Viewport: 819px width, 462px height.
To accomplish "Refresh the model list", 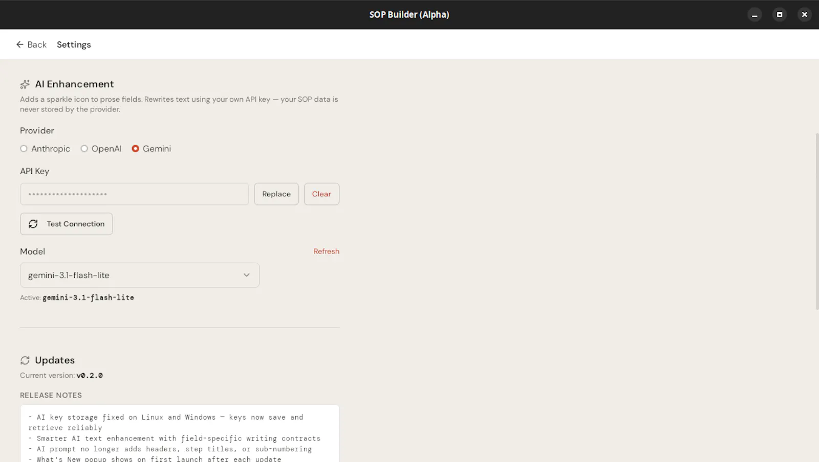I will [x=326, y=251].
